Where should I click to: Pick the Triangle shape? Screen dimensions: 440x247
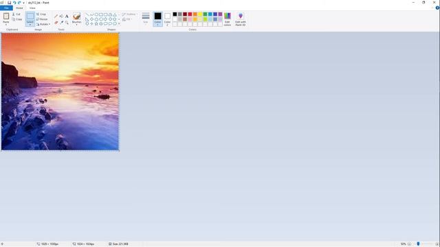(115, 14)
